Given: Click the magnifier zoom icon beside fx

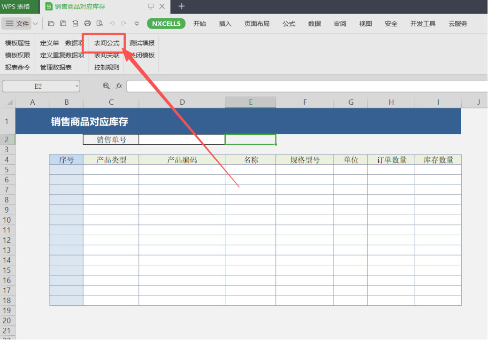Looking at the screenshot, I should click(106, 86).
